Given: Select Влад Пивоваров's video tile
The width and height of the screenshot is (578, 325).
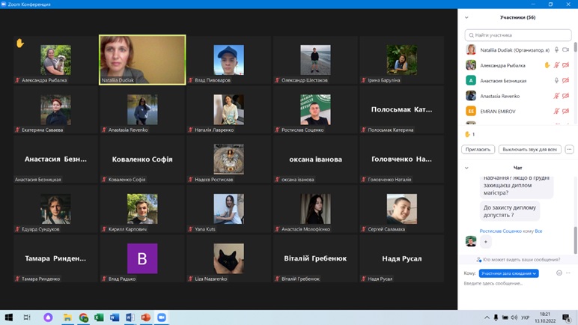Looking at the screenshot, I should tap(228, 60).
